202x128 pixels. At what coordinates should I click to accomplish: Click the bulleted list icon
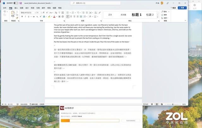pos(68,13)
